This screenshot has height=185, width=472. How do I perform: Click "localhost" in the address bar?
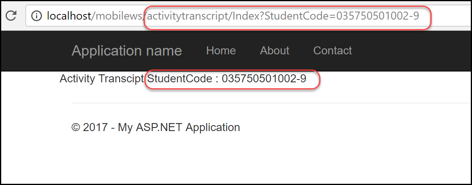pos(69,16)
